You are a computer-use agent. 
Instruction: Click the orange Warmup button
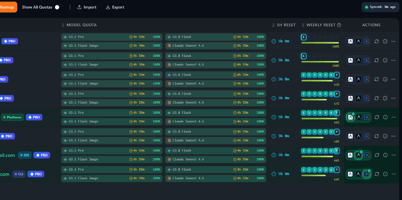(x=8, y=7)
